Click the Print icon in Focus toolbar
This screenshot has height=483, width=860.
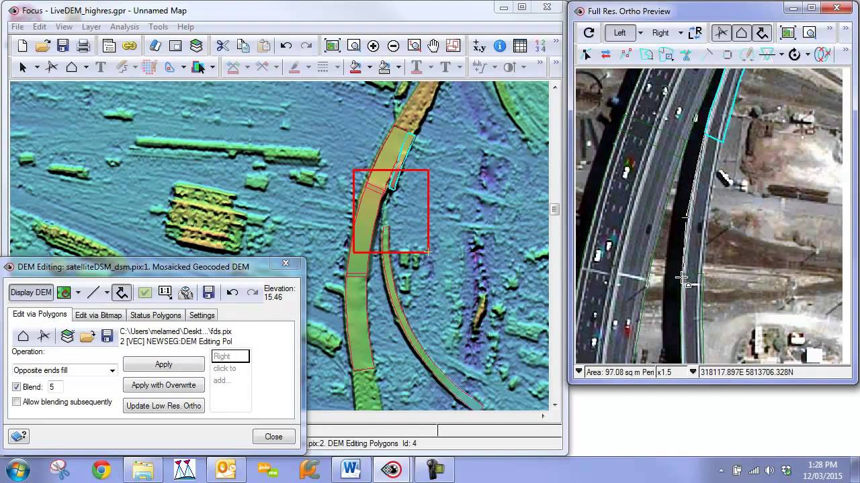(x=83, y=46)
